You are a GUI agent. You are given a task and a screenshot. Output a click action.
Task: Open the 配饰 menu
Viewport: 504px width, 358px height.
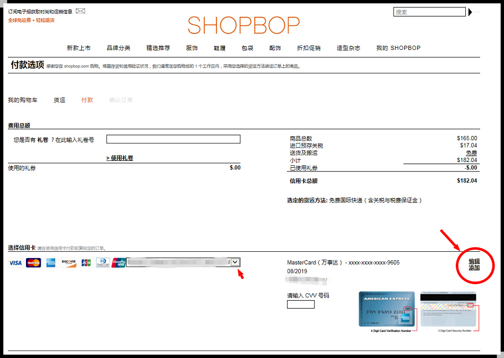275,48
